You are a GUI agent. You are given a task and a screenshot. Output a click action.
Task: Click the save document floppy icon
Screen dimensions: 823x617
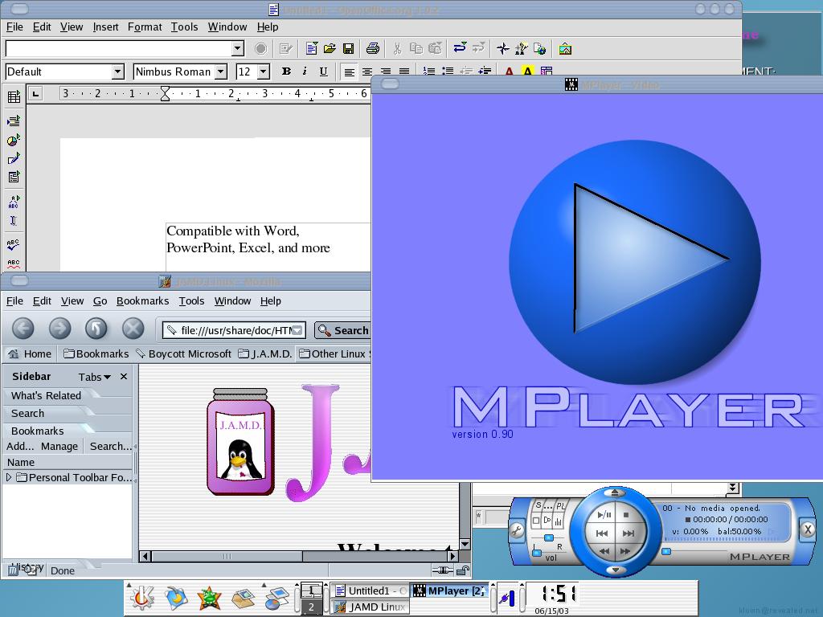click(x=348, y=49)
